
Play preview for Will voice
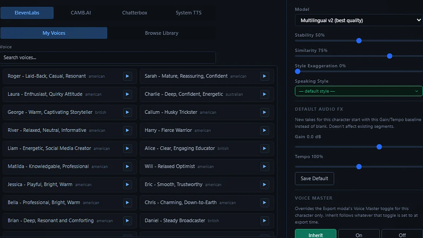[264, 166]
